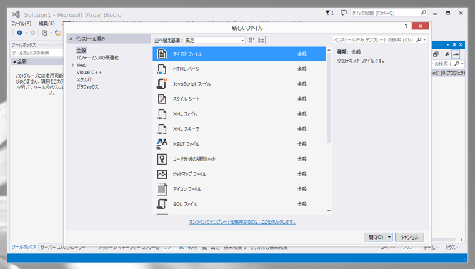The width and height of the screenshot is (475, 269).
Task: Switch template list to medium list view
Action: tap(261, 40)
